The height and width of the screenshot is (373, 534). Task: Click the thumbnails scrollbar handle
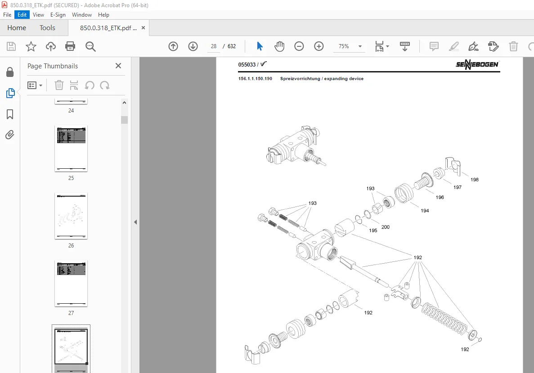tap(124, 120)
